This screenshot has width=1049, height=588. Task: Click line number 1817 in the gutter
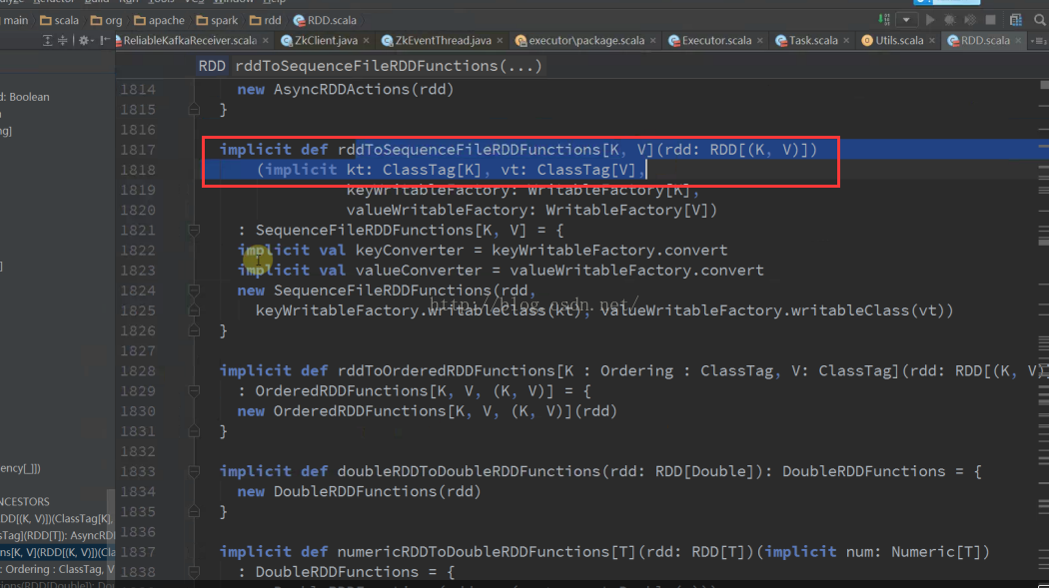[138, 150]
